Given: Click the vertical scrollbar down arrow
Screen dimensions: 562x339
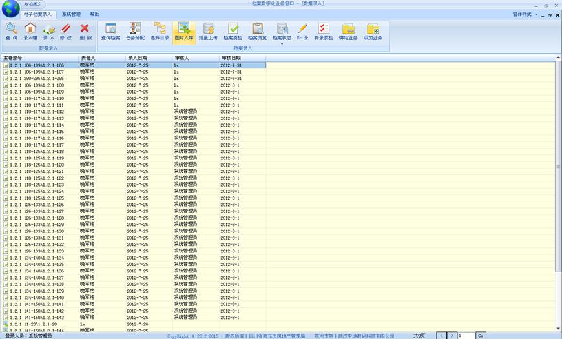Looking at the screenshot, I should point(558,328).
